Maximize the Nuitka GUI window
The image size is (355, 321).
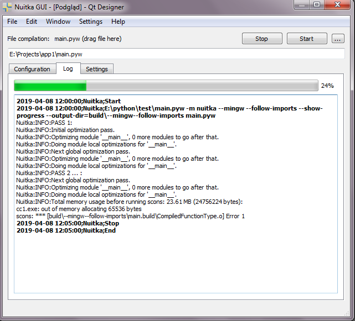coord(317,5)
